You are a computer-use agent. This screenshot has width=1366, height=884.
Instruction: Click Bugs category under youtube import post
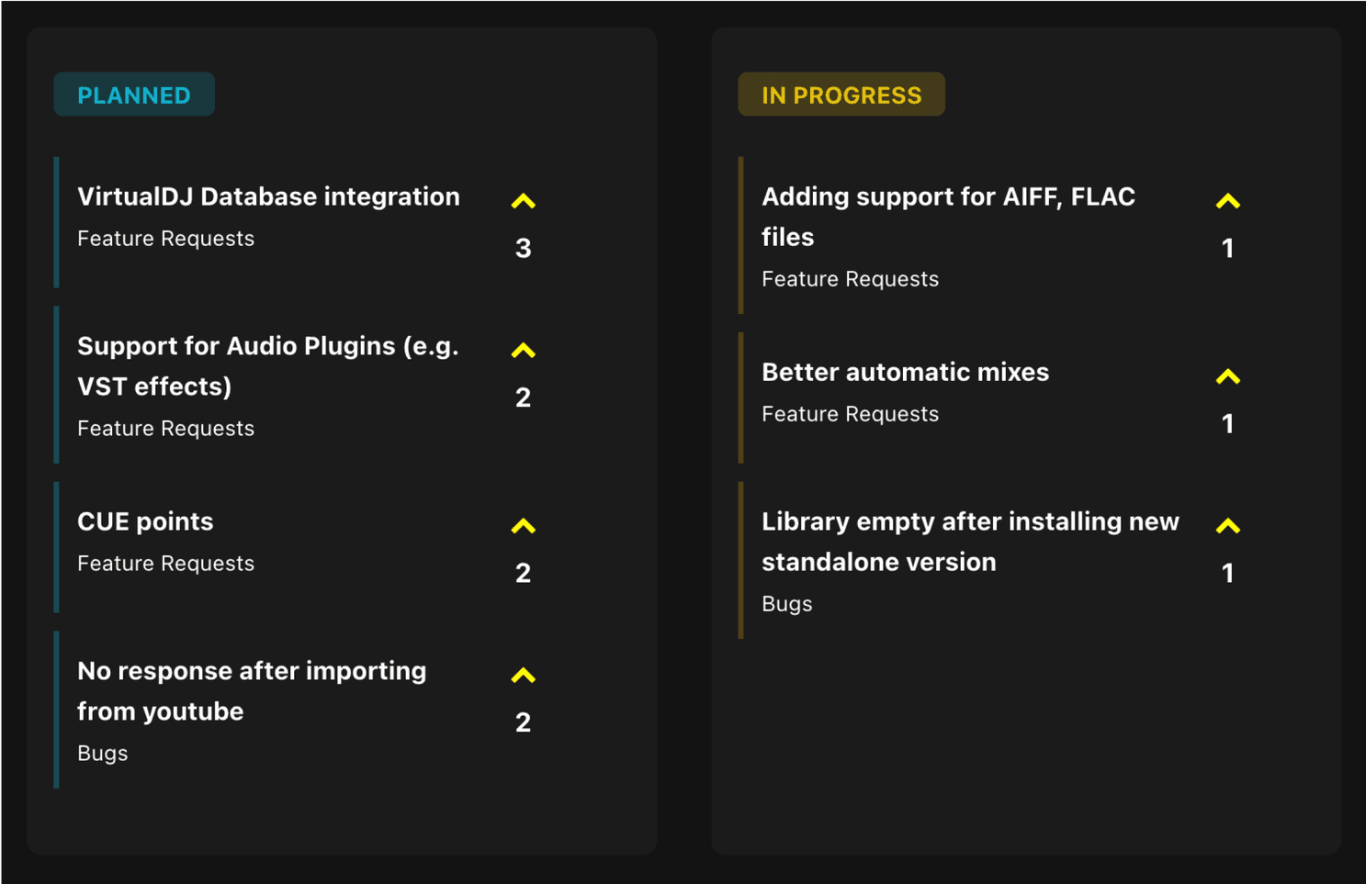[102, 754]
